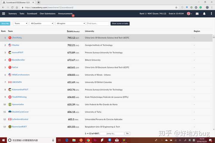Open team RavenclawBUET link

19,127
